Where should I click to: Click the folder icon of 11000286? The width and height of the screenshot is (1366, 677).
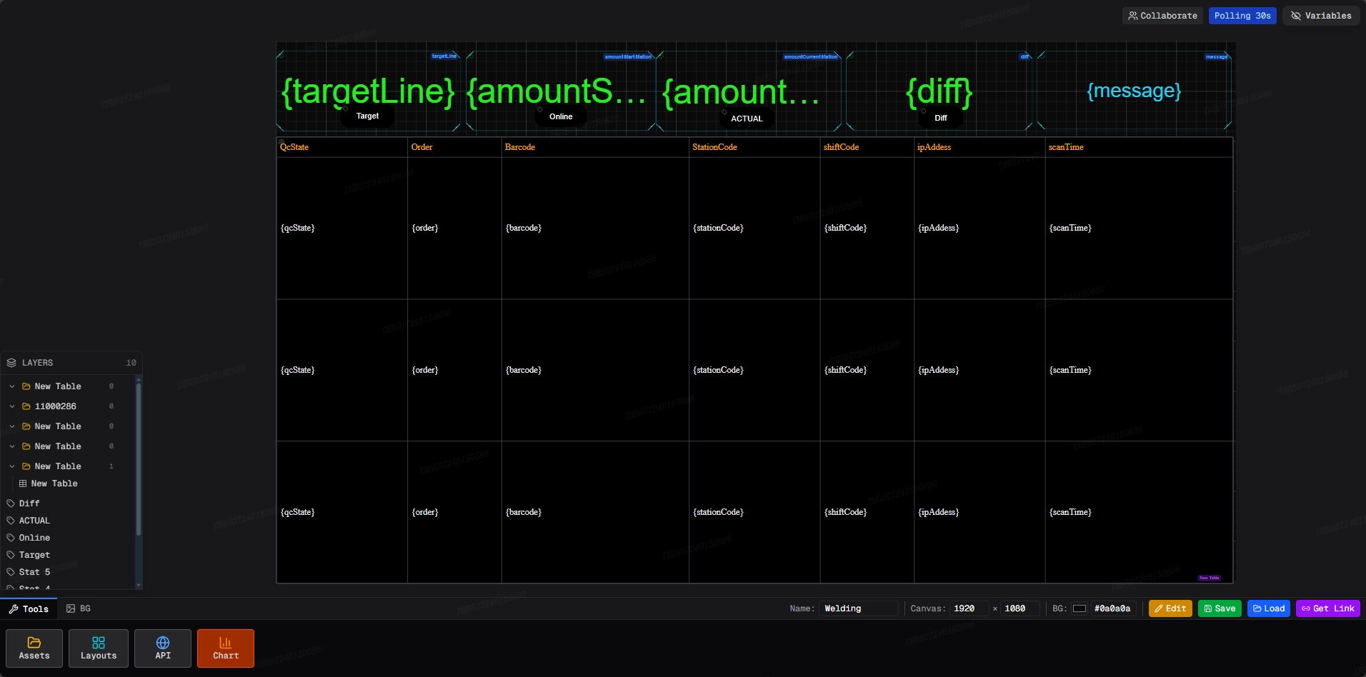(26, 406)
